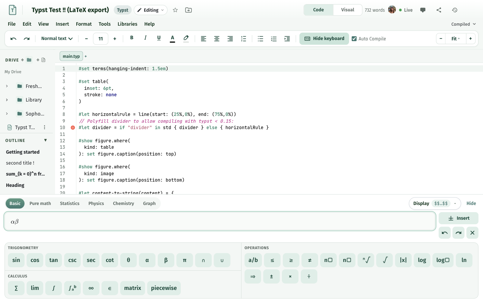Open the Display $$...$$ mode dropdown

(x=435, y=203)
